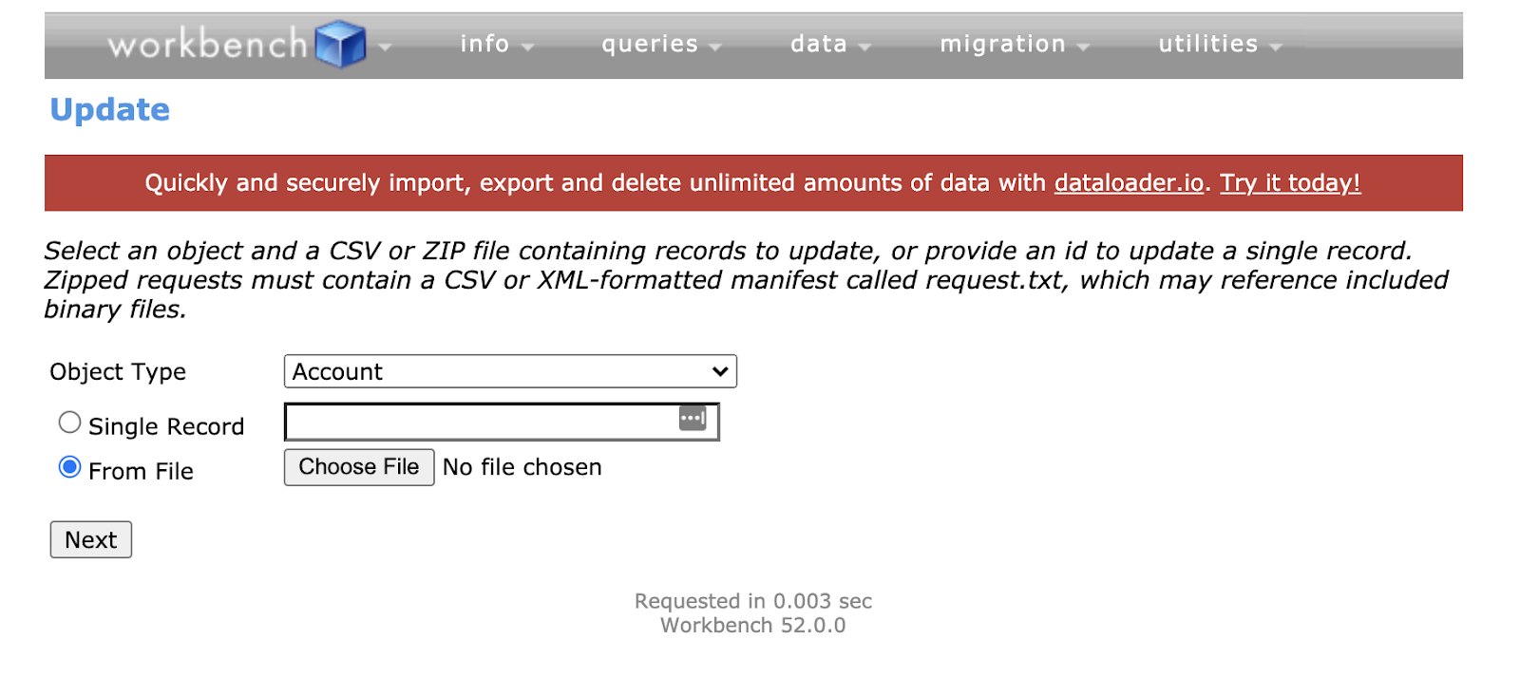The image size is (1520, 677).
Task: Click the utilities menu arrow indicator
Action: point(1275,47)
